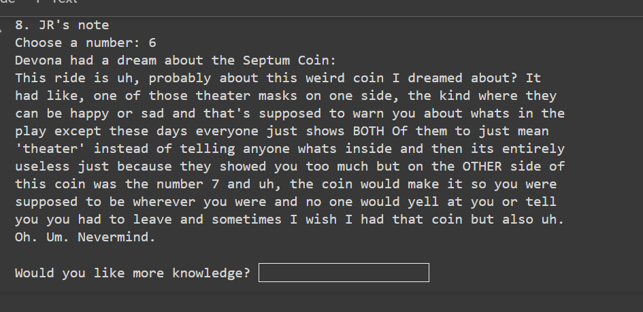Click the '8. JR's note' output line
This screenshot has height=312, width=643.
(x=62, y=25)
